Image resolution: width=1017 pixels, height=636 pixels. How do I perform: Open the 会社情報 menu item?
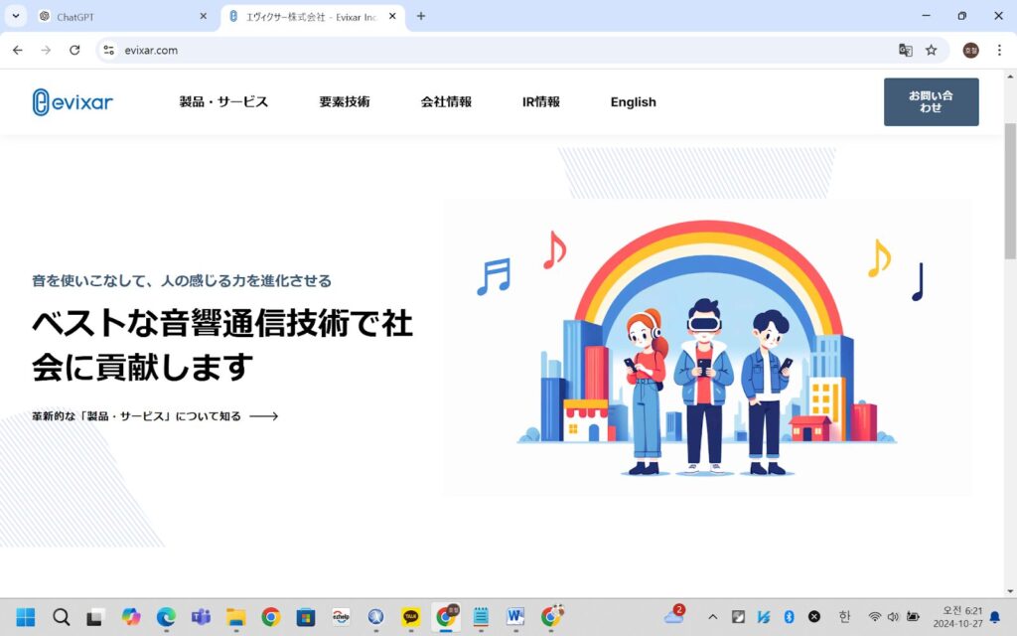pos(446,102)
